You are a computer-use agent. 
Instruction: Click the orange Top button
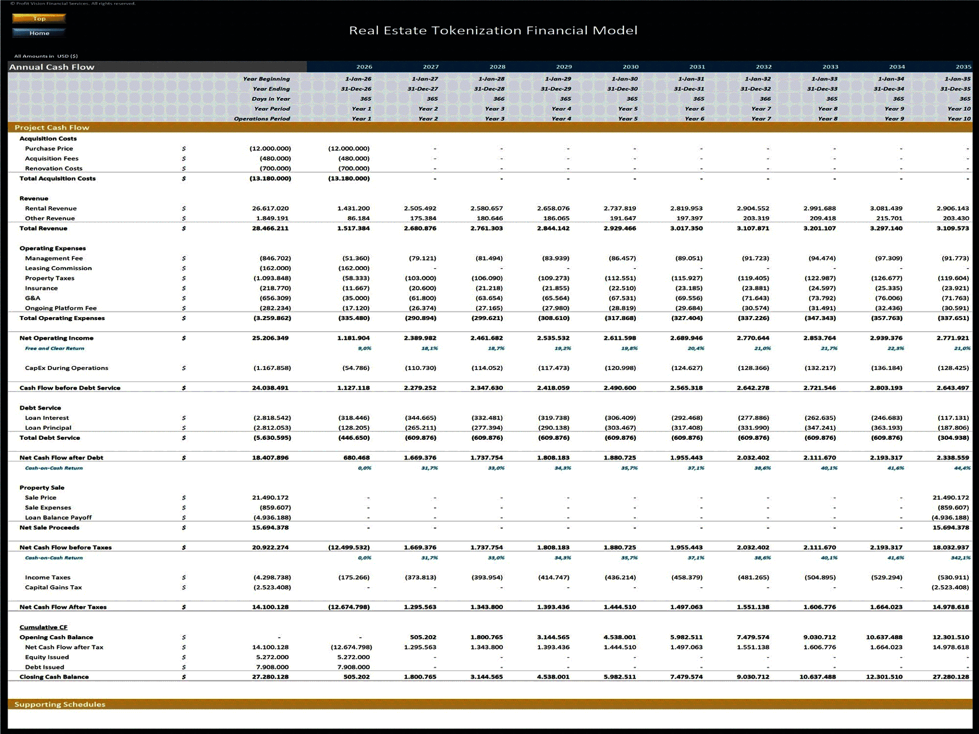(x=39, y=18)
